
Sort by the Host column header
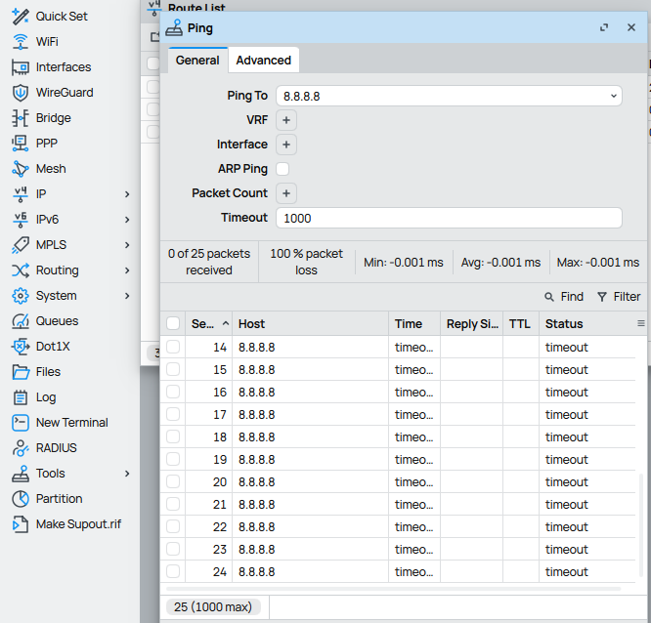coord(310,324)
